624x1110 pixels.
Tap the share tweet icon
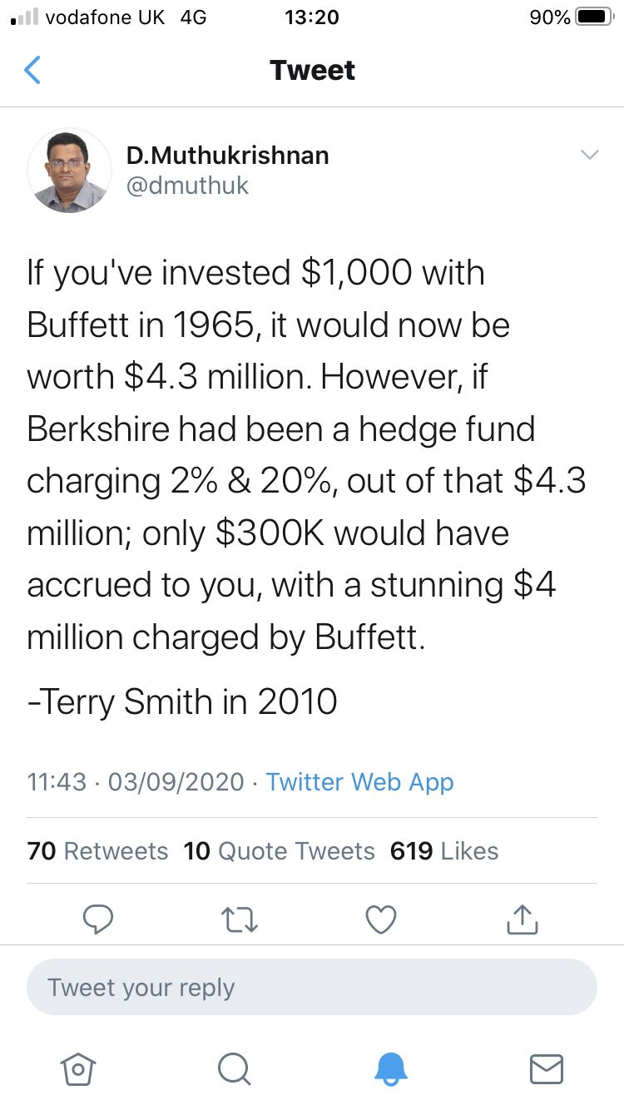pyautogui.click(x=522, y=919)
